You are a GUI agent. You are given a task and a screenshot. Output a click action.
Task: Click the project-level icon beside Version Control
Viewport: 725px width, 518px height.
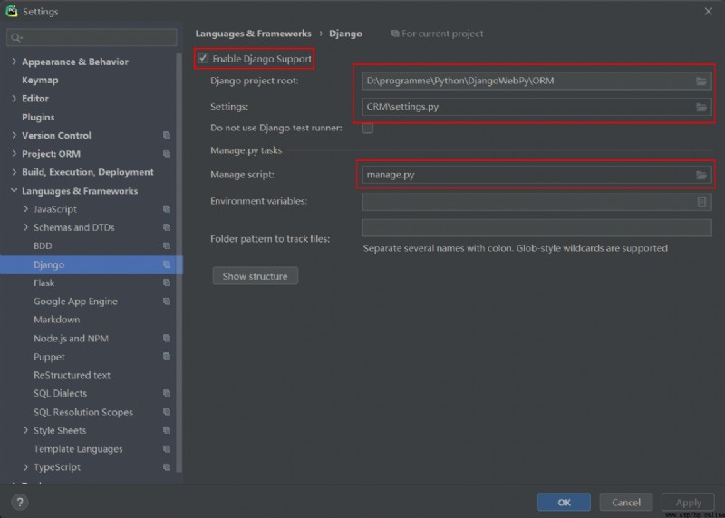click(167, 136)
